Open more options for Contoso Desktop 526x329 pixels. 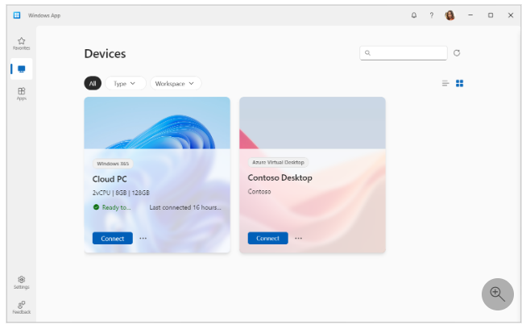point(298,238)
